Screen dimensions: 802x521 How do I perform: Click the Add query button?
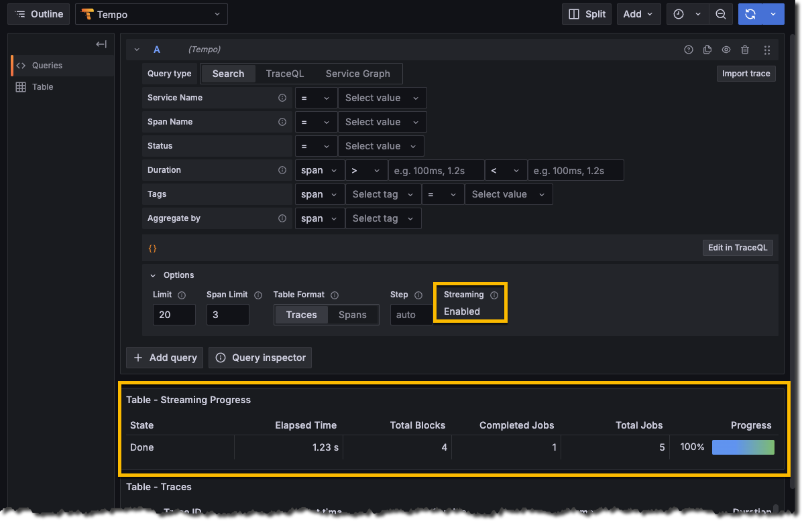(x=164, y=357)
